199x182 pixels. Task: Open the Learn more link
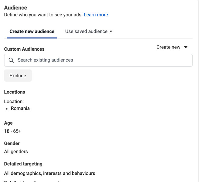(96, 15)
